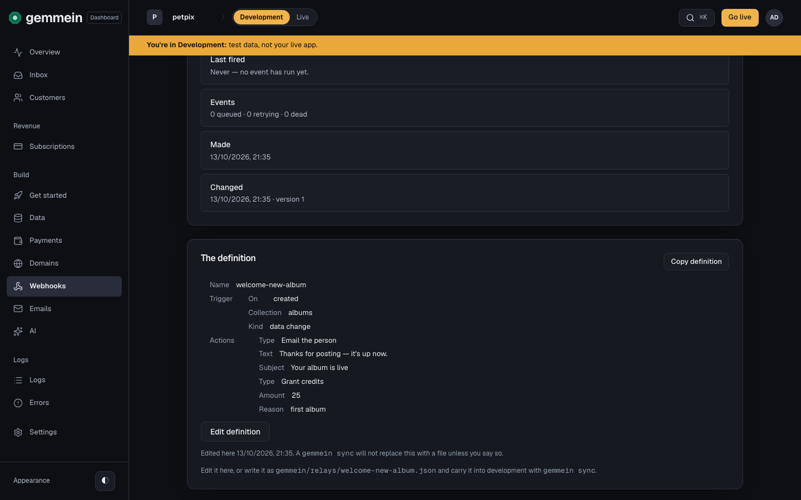Navigate to Customers label
The image size is (801, 500).
tap(47, 98)
